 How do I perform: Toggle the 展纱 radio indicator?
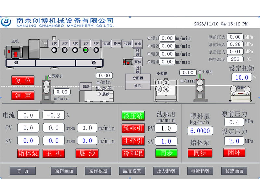(99, 94)
